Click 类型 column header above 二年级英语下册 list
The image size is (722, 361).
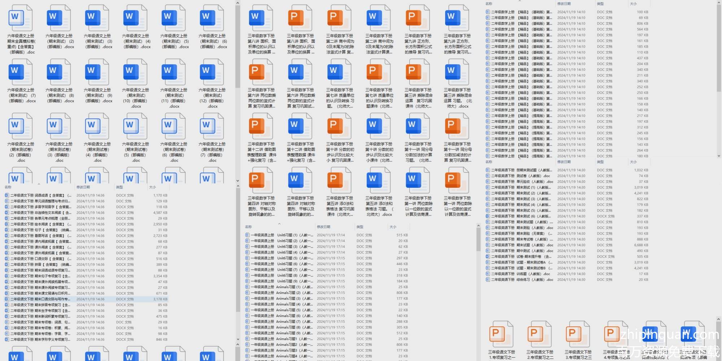pos(600,162)
